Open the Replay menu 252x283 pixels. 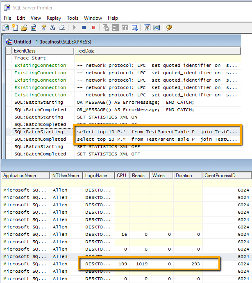click(x=54, y=18)
